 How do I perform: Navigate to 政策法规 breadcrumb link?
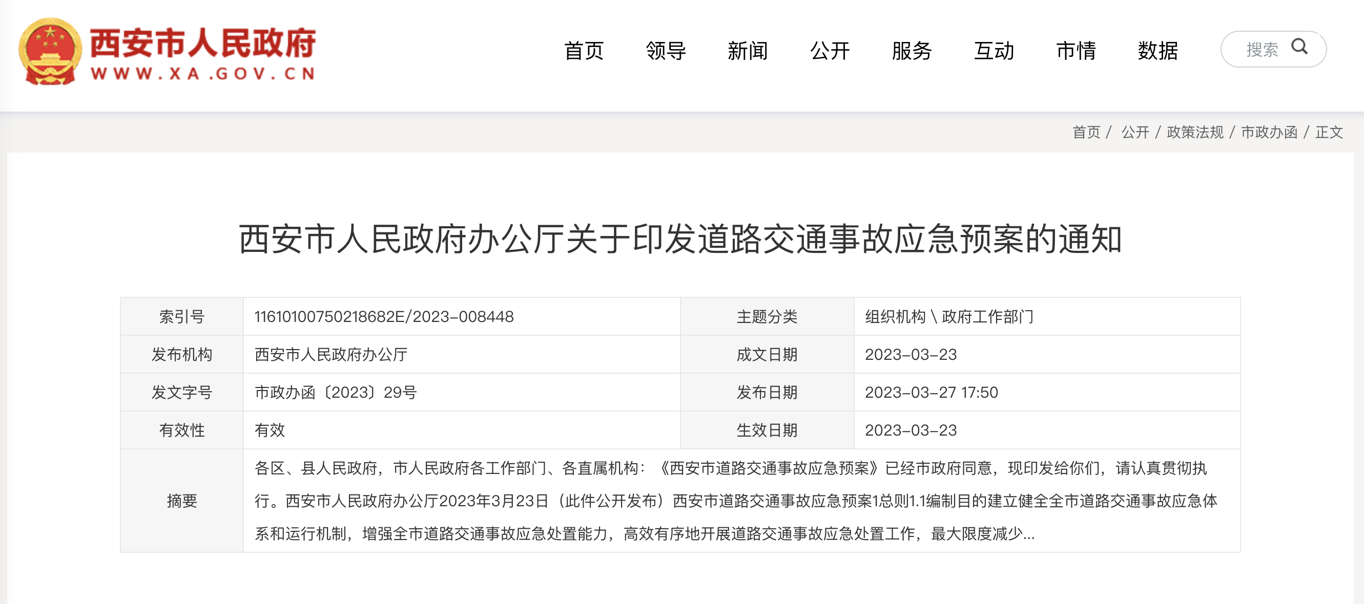[x=1195, y=132]
